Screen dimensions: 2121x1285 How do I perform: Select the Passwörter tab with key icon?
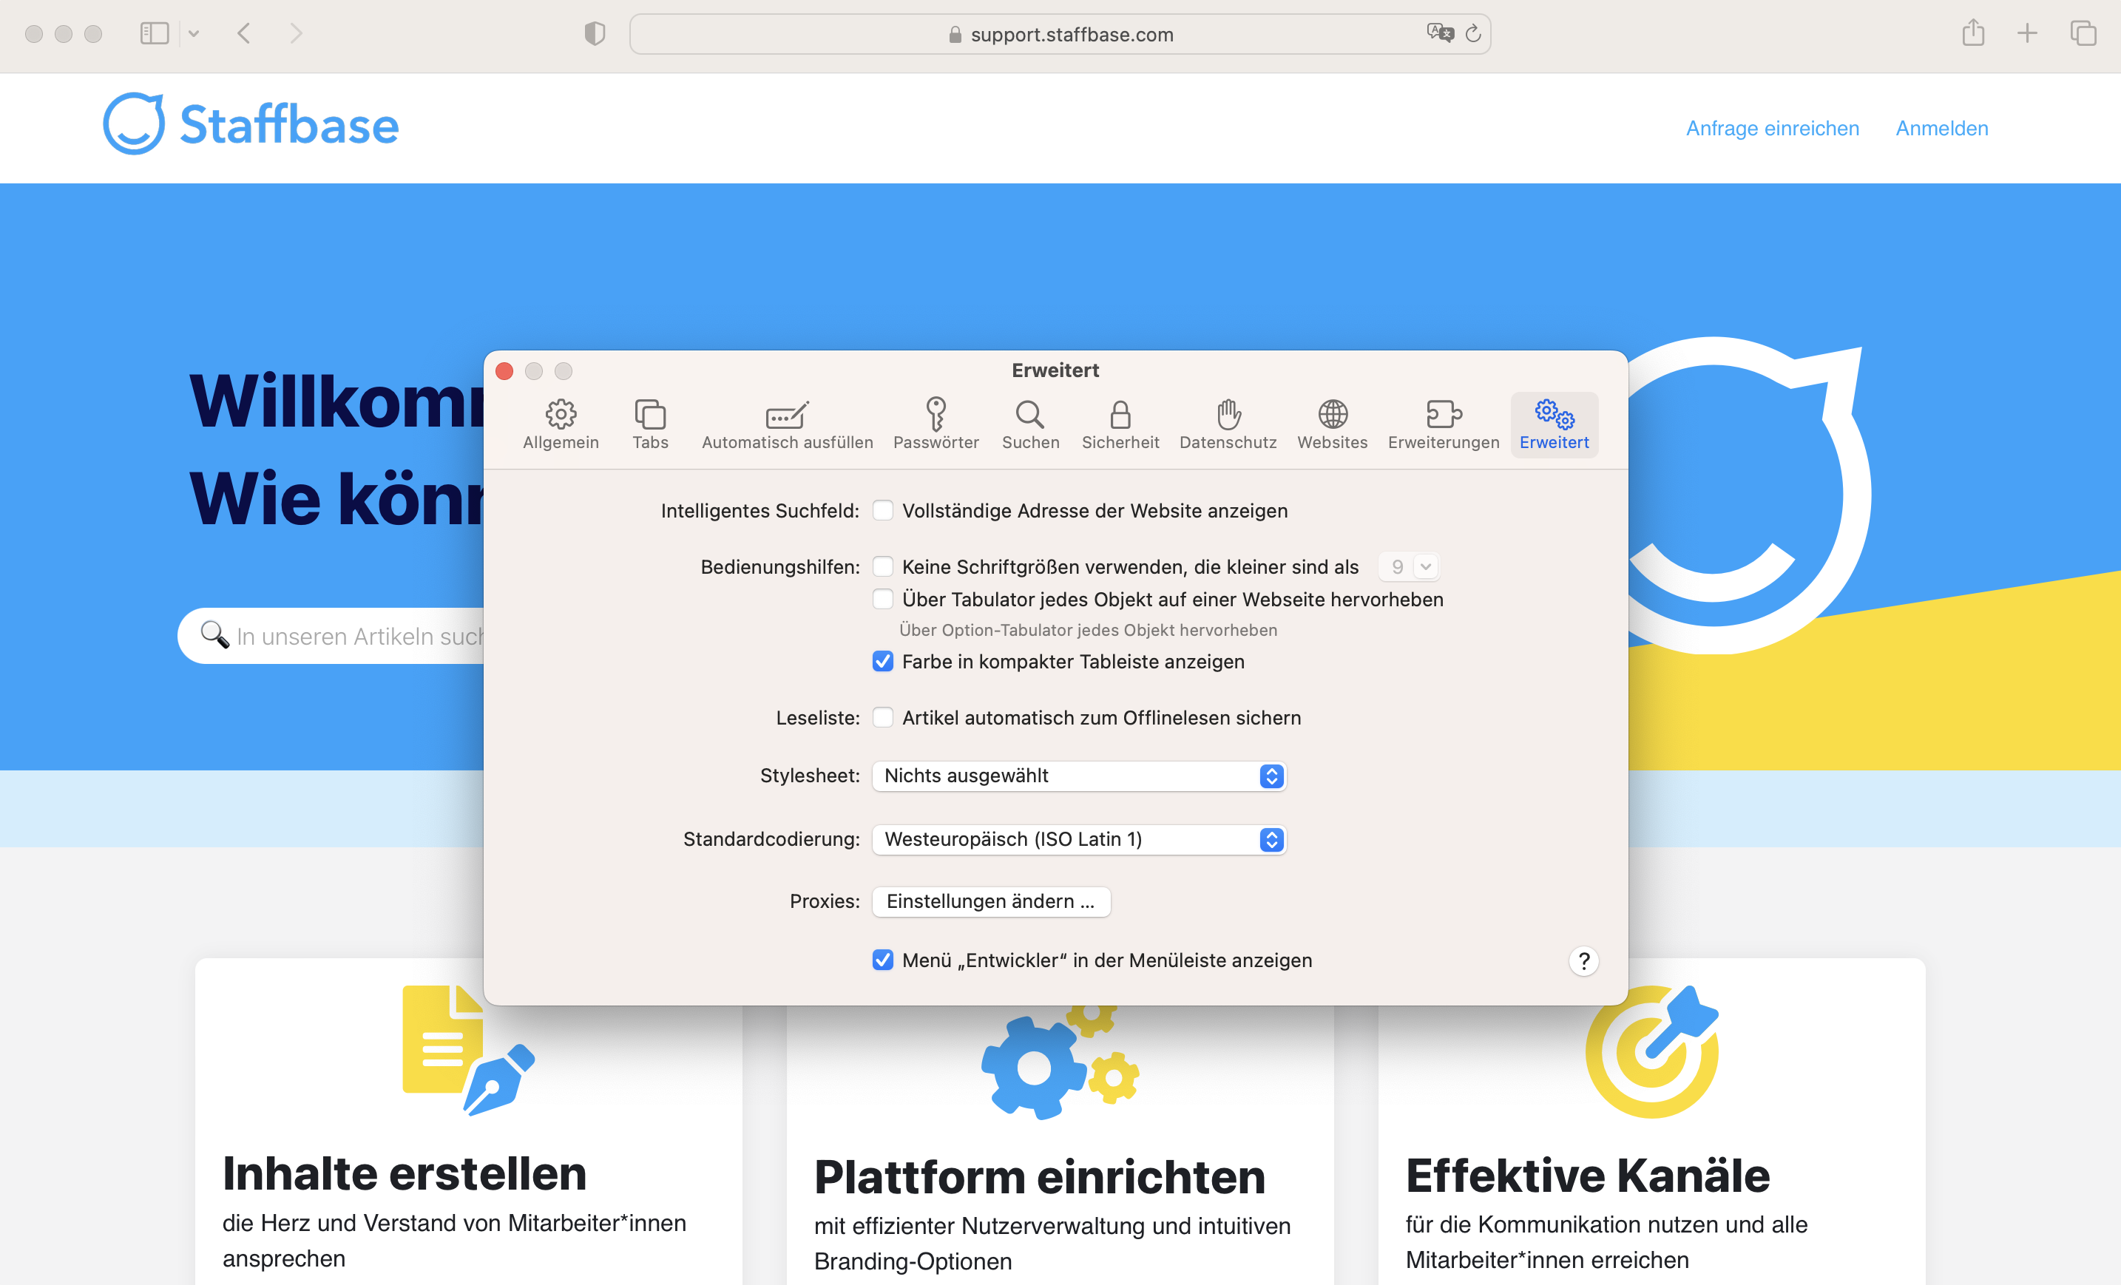[936, 424]
